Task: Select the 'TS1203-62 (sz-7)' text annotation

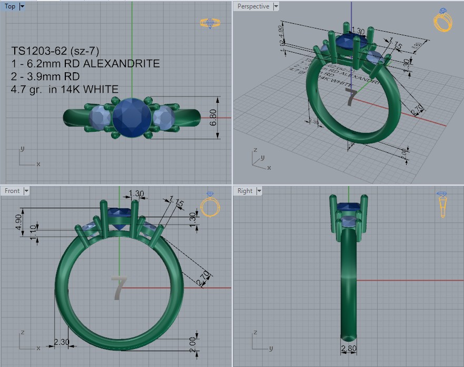Action: coord(55,51)
